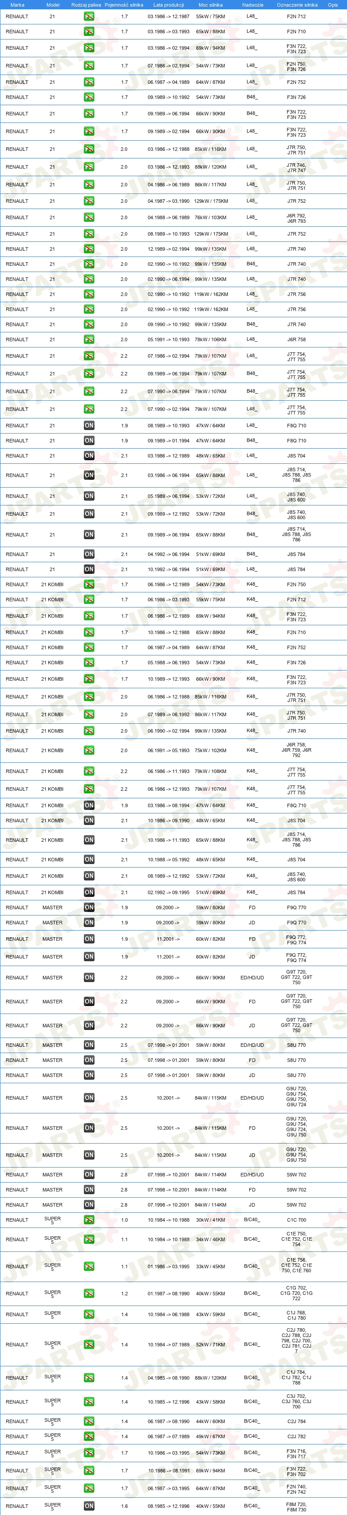Click the petrol icon in the J7R 746, J7R 747 row
Screen dimensions: 347x1515
[x=89, y=167]
